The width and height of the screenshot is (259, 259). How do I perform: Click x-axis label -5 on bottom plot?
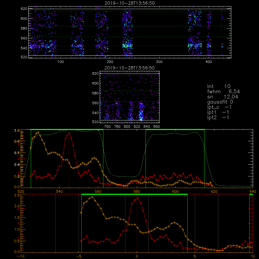79,256
